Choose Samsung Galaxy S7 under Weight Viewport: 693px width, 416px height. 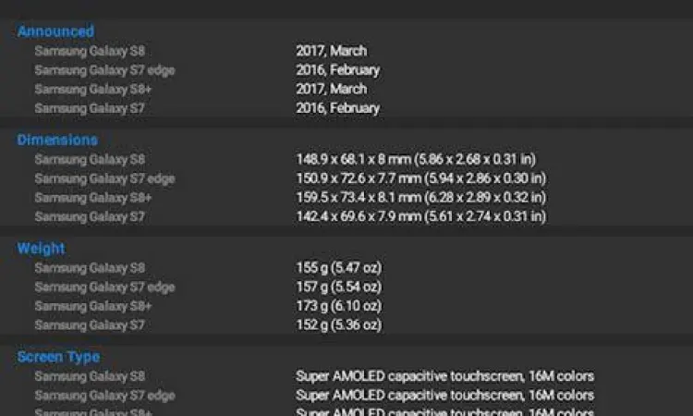90,324
